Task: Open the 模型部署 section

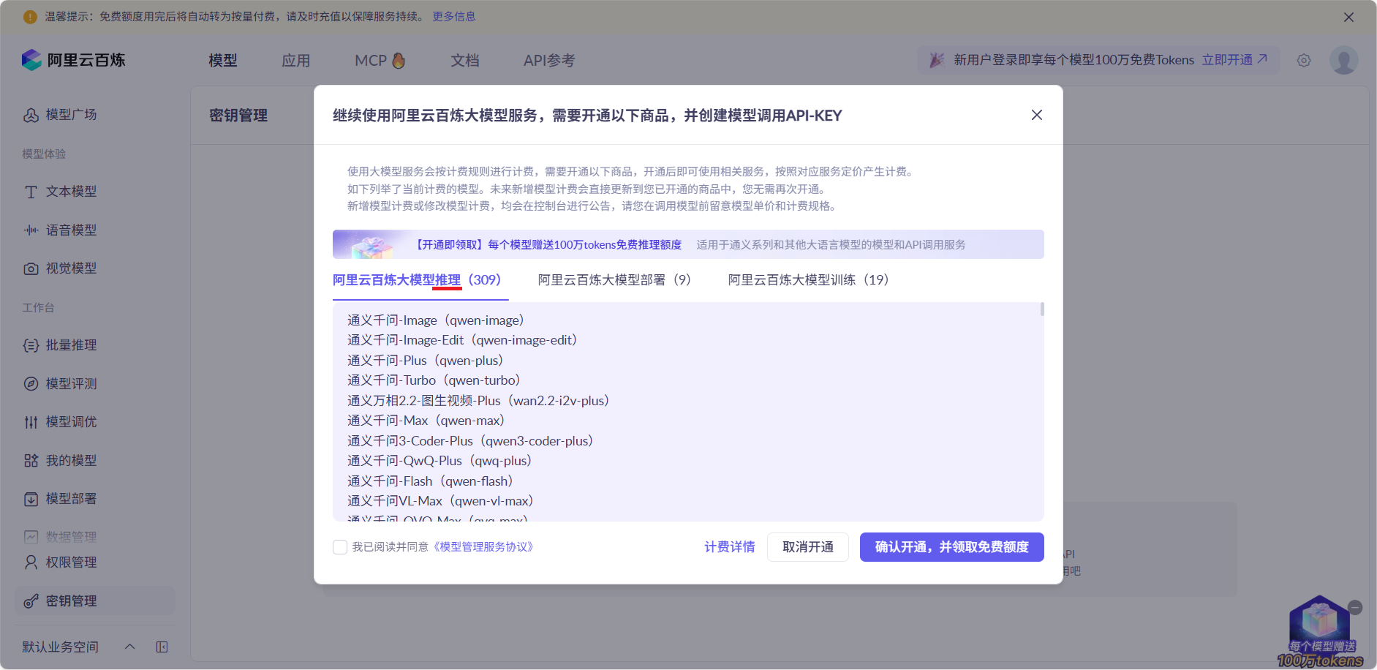Action: (x=30, y=499)
